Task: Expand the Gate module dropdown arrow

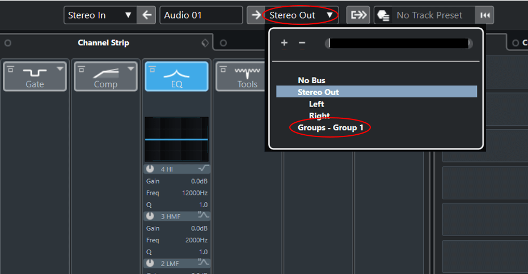Action: tap(60, 68)
